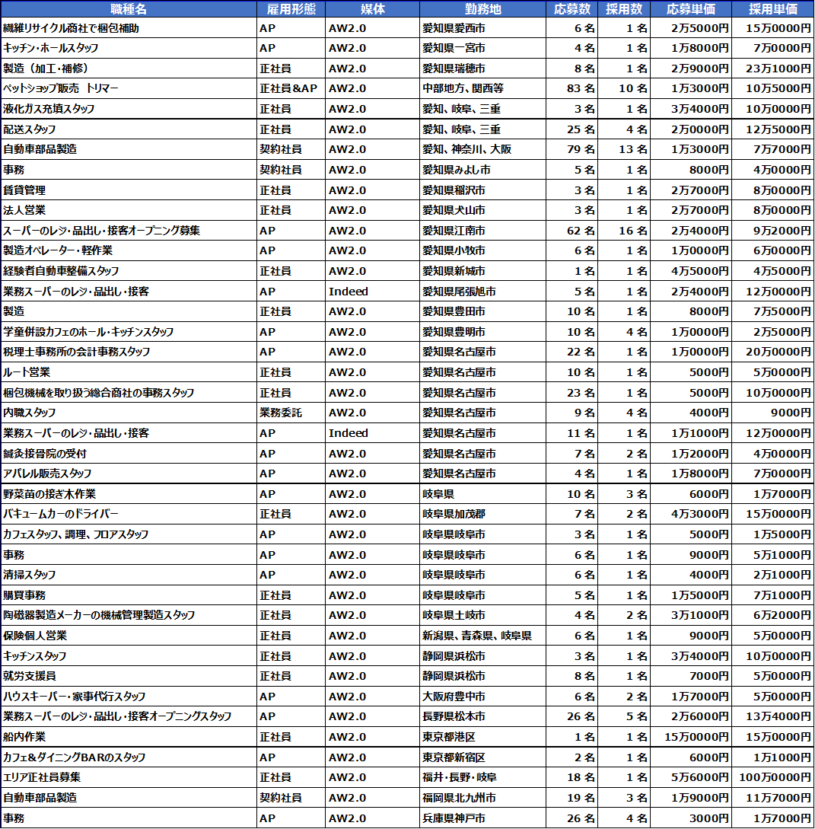Screen dimensions: 815x829
Task: Click the 83 名 applicants cell
Action: click(581, 88)
